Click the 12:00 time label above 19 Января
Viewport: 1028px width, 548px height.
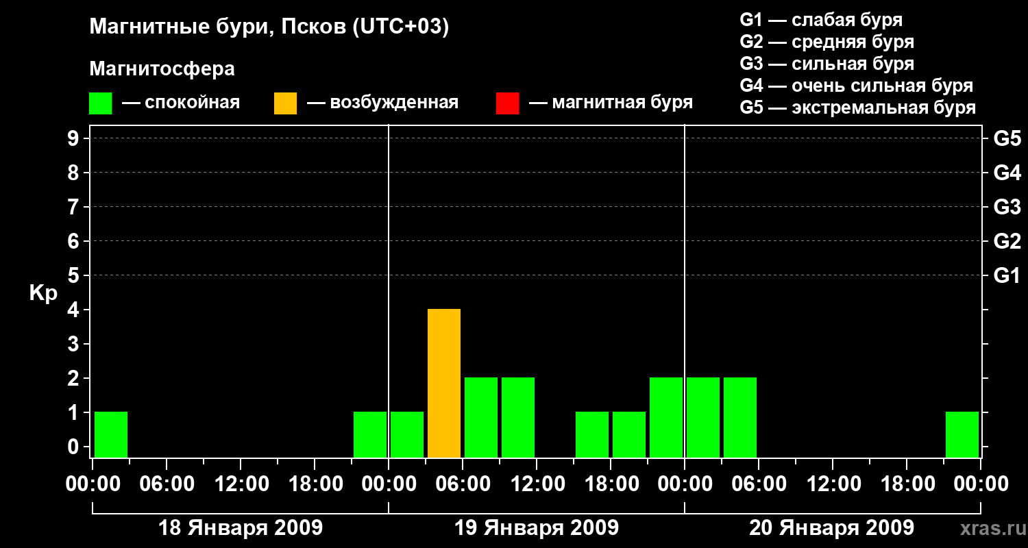pyautogui.click(x=537, y=484)
